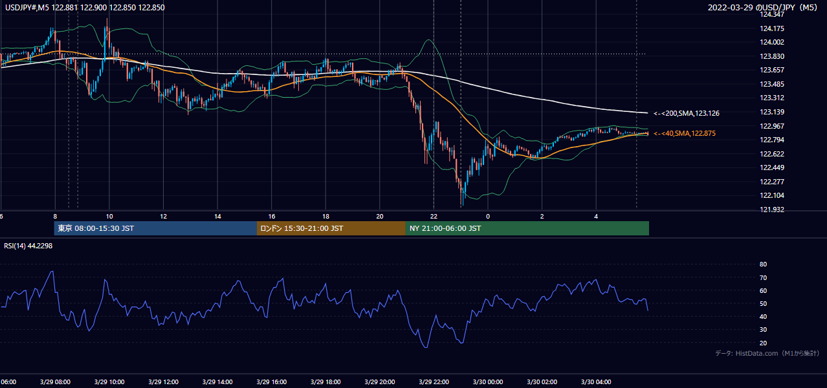This screenshot has height=388, width=827.
Task: Click the 3/29 10:00 time axis label
Action: coord(109,382)
